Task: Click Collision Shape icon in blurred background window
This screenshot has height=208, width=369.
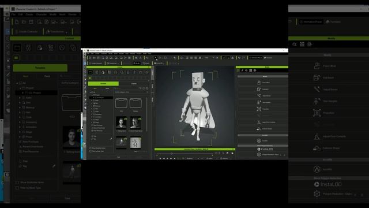Action: pos(317,148)
